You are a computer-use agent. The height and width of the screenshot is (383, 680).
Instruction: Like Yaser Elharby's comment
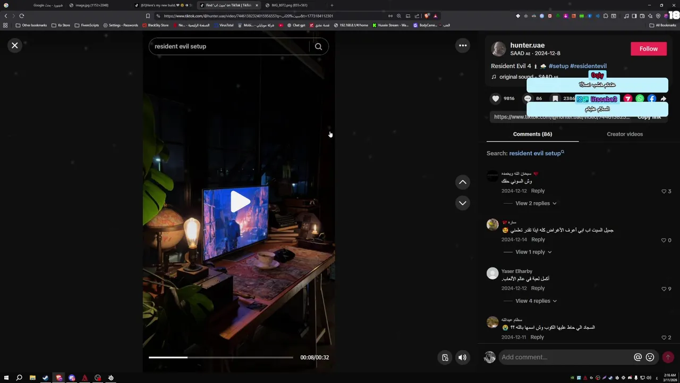click(664, 289)
